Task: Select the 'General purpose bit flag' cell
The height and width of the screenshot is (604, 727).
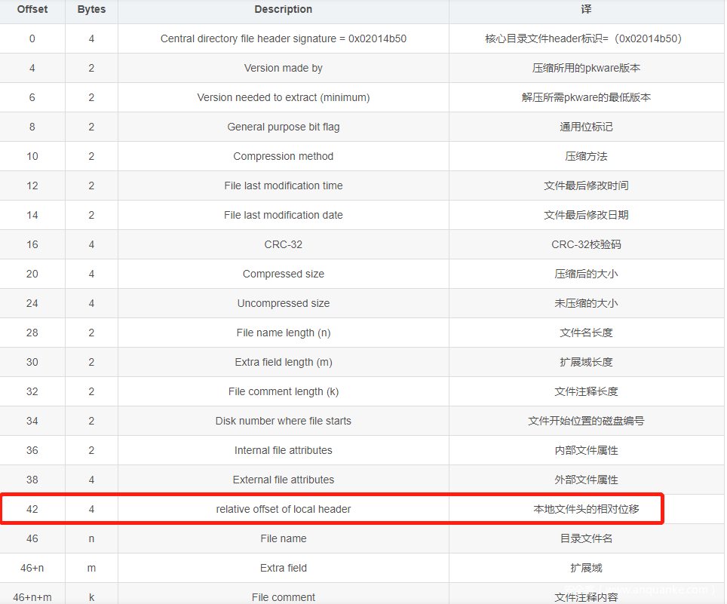Action: [283, 127]
